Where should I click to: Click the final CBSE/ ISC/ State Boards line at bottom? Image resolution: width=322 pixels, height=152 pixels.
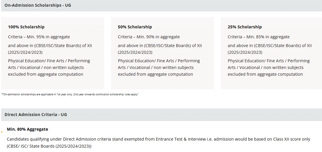[49, 146]
